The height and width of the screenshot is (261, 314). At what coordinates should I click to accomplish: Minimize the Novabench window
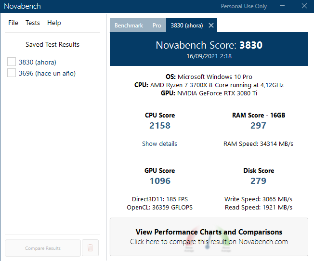tap(282, 6)
